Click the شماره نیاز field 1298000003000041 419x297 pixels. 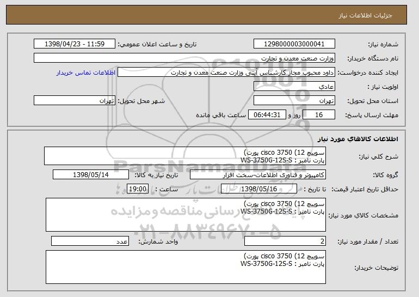point(294,44)
